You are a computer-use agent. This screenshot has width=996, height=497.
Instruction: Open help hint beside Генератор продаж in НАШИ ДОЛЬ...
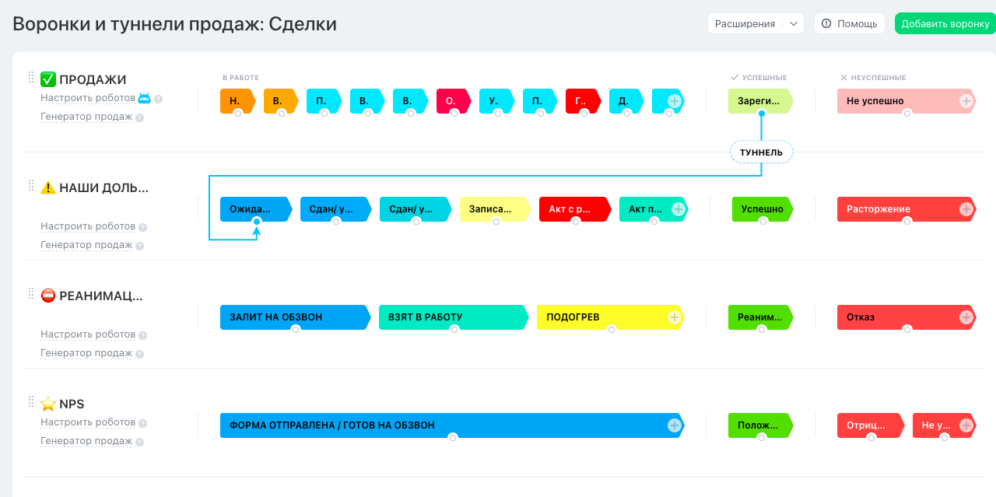click(x=140, y=247)
